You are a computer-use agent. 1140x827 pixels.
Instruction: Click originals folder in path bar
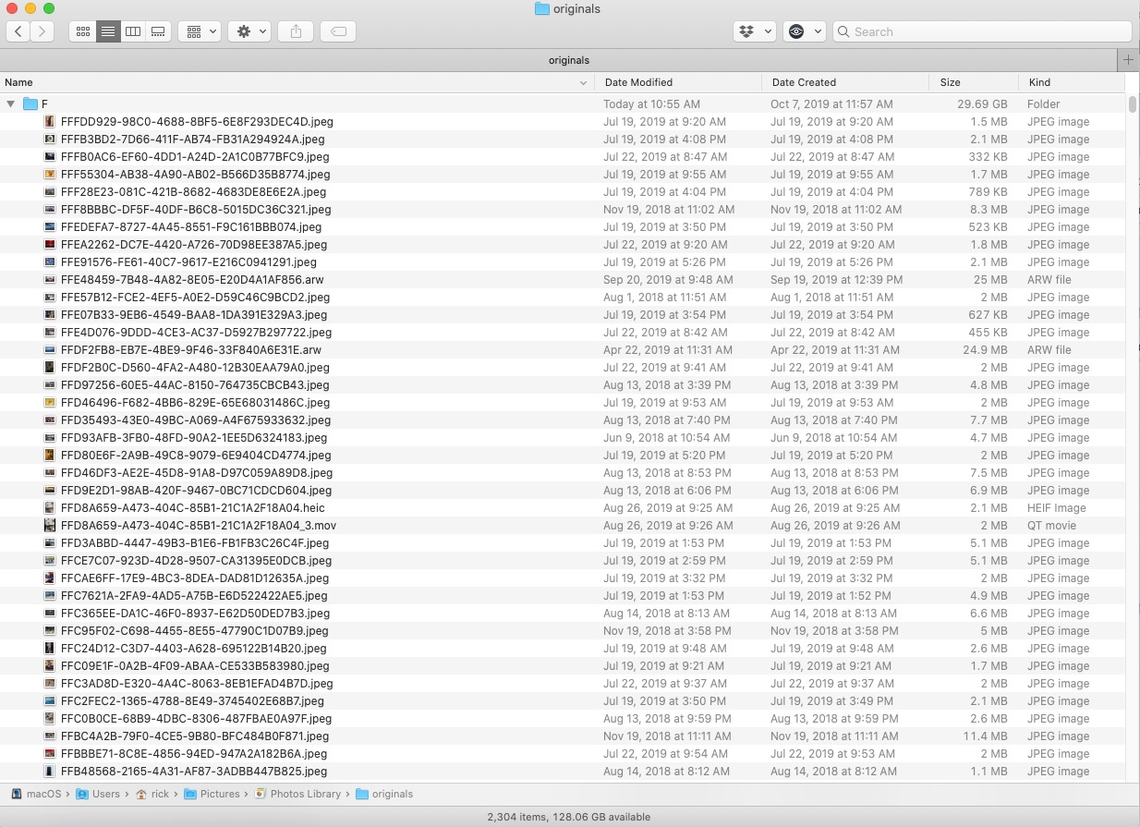tap(384, 794)
